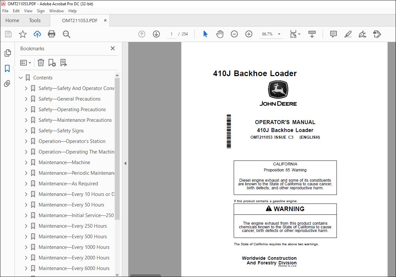Click bookmarks scrollbar down arrow
This screenshot has width=396, height=277.
[117, 275]
